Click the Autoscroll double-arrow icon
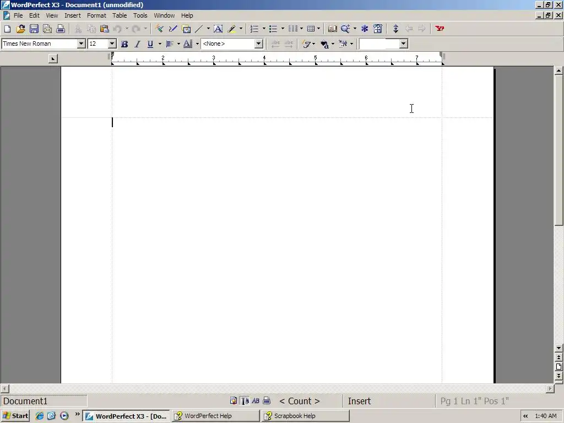The image size is (564, 423). (395, 29)
